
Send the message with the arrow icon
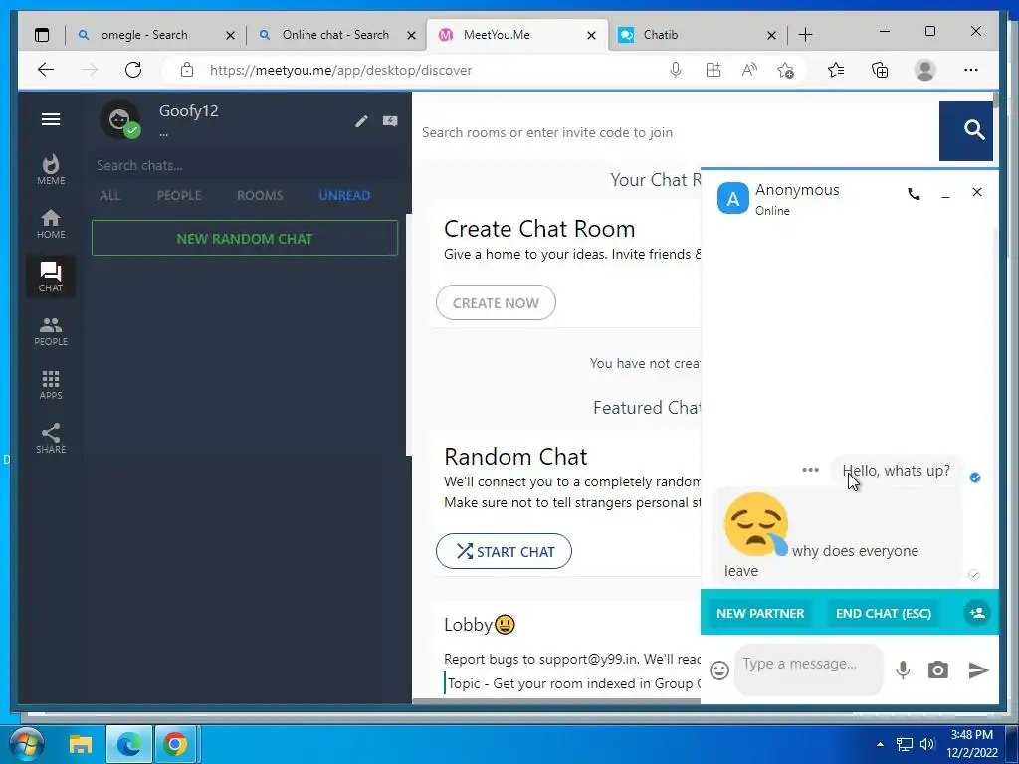978,669
